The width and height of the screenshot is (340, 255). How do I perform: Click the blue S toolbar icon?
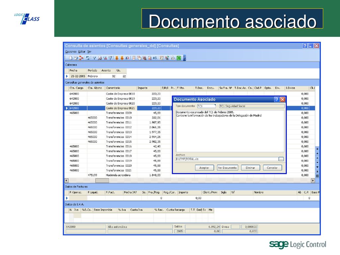(x=155, y=58)
